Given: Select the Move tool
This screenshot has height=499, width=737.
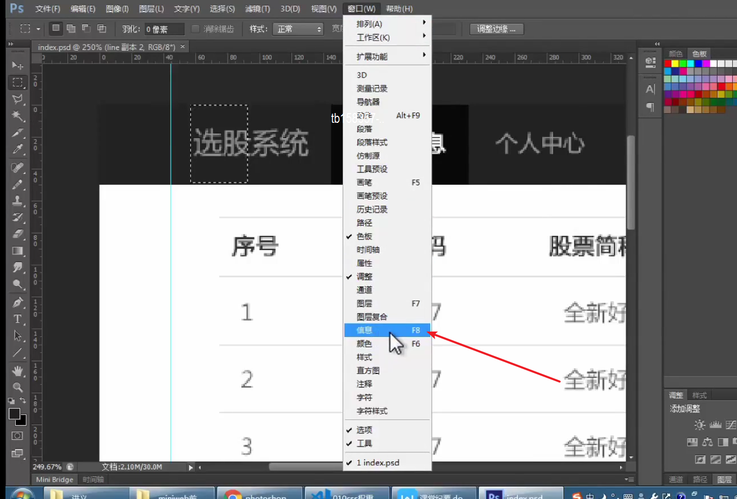Looking at the screenshot, I should coord(17,66).
